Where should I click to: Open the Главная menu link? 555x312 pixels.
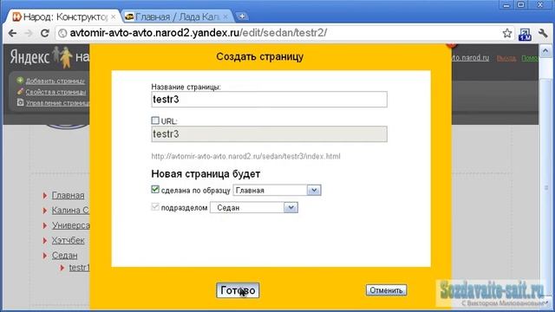click(x=68, y=196)
